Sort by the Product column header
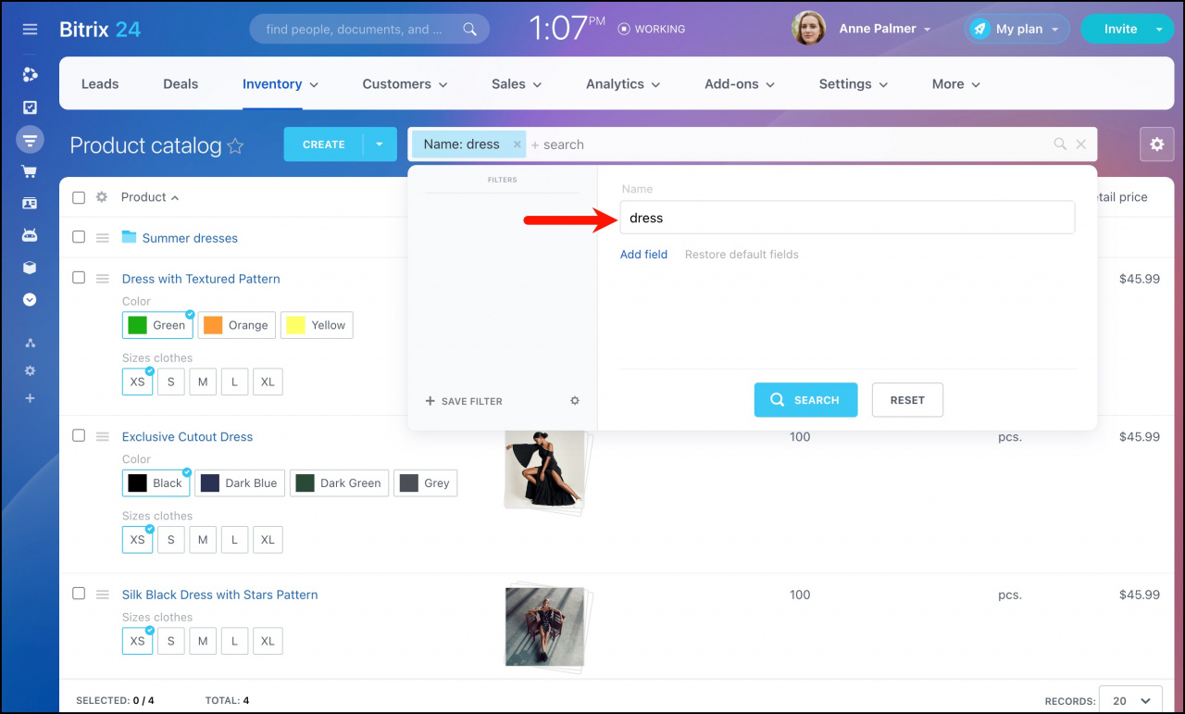The image size is (1185, 714). 150,197
